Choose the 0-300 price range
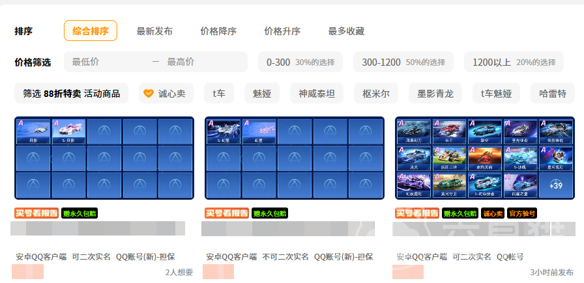Screen dimensions: 584x283 pos(300,62)
